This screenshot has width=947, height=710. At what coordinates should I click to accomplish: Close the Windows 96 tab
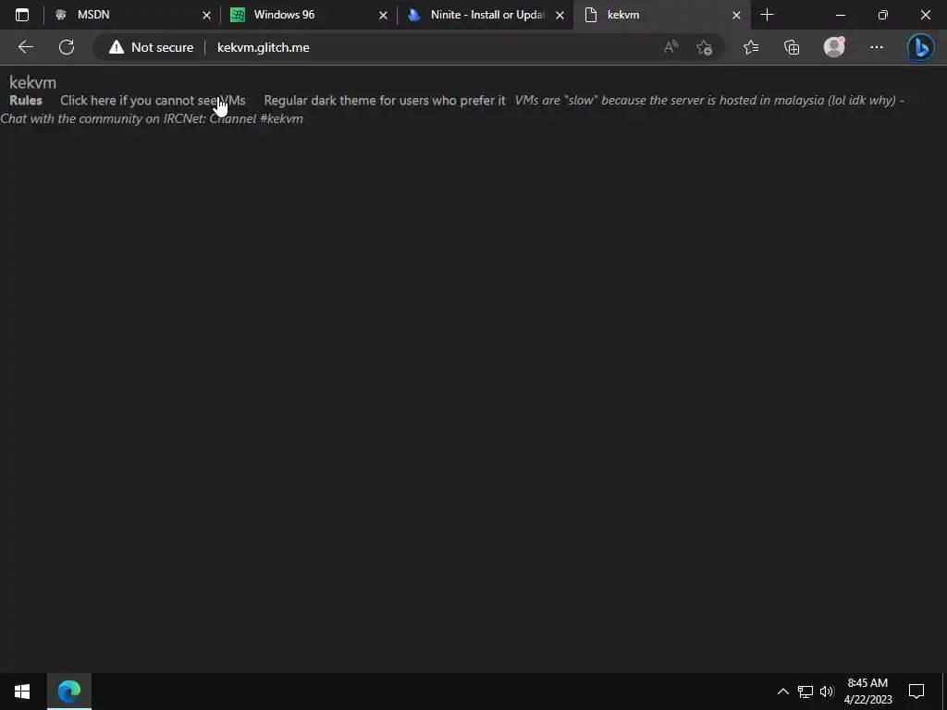tap(383, 15)
